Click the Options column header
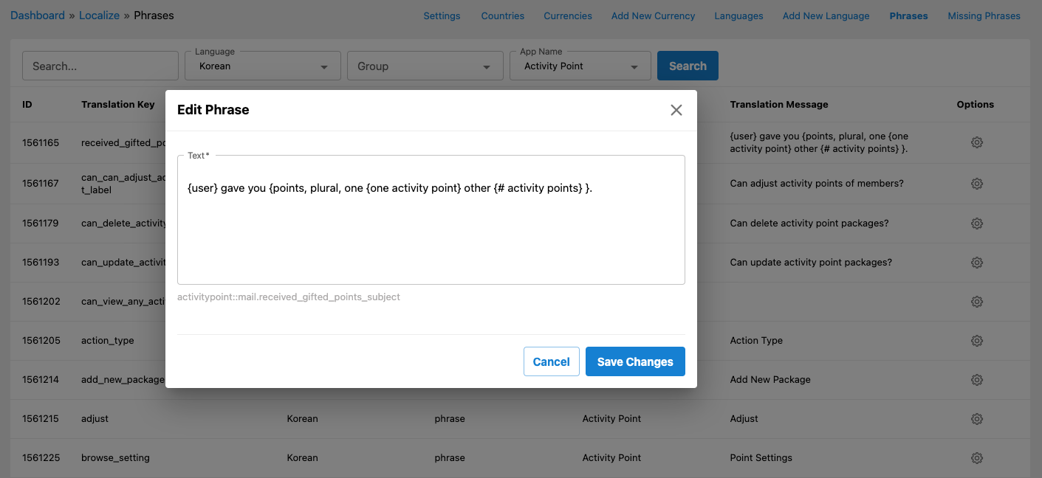Viewport: 1042px width, 478px height. coord(976,105)
